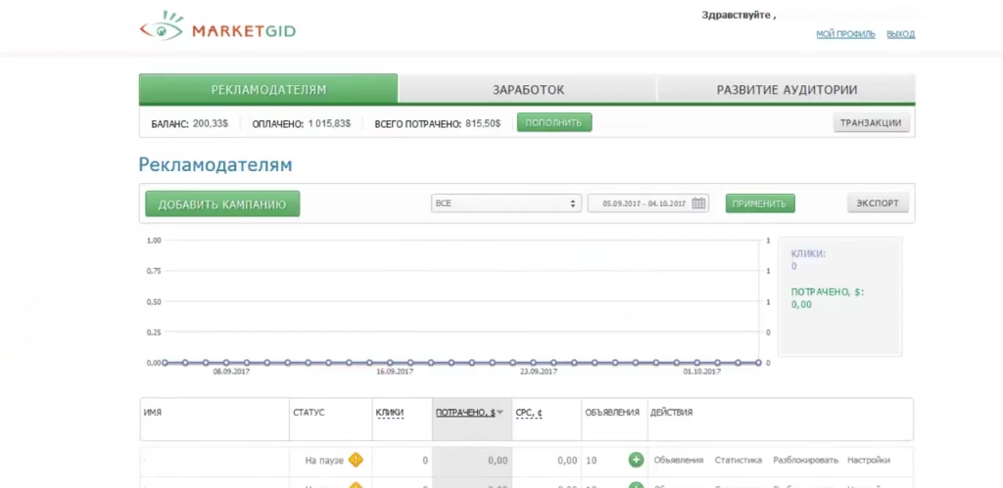Open the ВСЕ campaign filter dropdown
The image size is (1003, 488).
[506, 203]
